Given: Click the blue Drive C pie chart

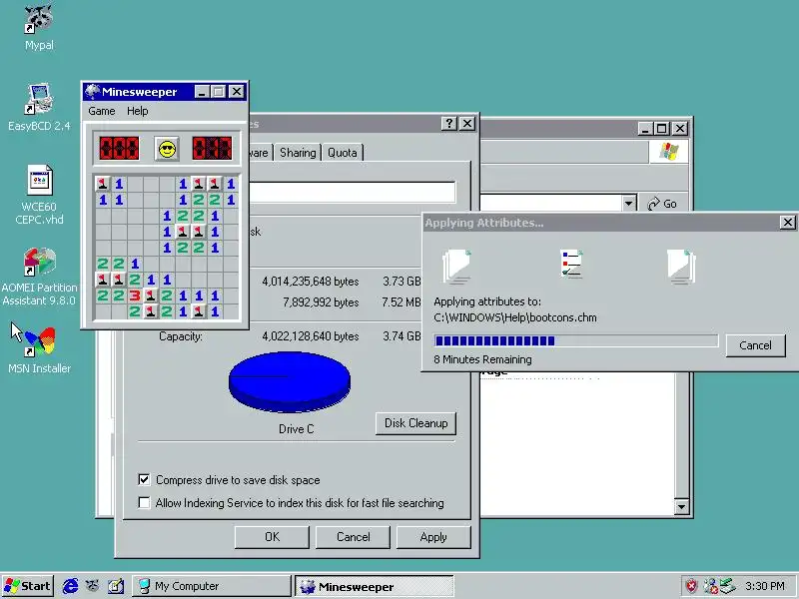Looking at the screenshot, I should (x=290, y=381).
